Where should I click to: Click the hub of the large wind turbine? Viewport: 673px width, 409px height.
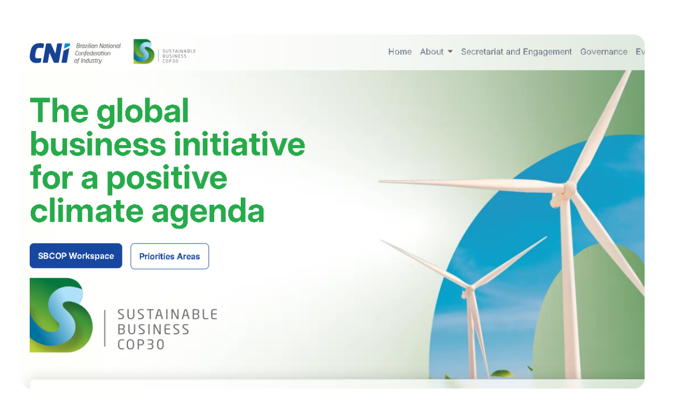(568, 189)
